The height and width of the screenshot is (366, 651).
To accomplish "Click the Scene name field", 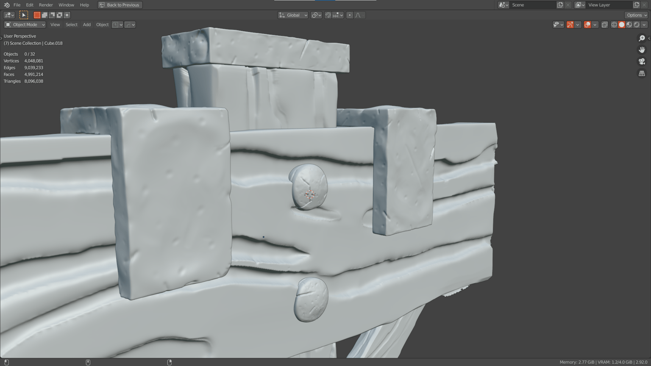I will [533, 5].
